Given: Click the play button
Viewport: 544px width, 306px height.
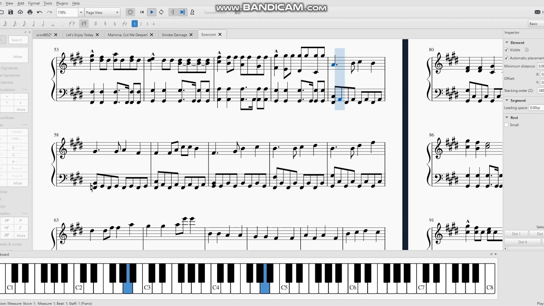Looking at the screenshot, I should 152,12.
